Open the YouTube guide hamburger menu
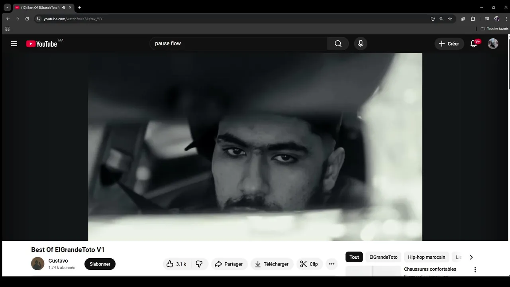 pyautogui.click(x=14, y=43)
